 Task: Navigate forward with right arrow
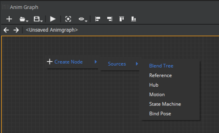coord(16,30)
